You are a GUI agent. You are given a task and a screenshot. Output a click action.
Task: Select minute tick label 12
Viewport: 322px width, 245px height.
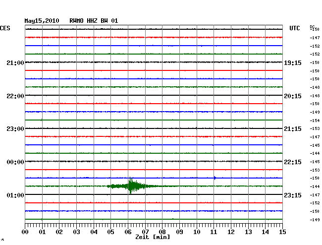[x=231, y=232]
